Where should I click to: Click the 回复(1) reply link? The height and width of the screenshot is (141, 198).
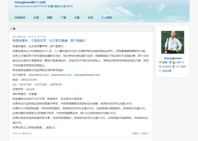tap(146, 133)
